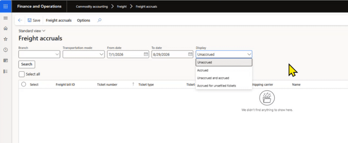Open the app launcher waffle icon
Image resolution: width=348 pixels, height=143 pixels.
[6, 6]
